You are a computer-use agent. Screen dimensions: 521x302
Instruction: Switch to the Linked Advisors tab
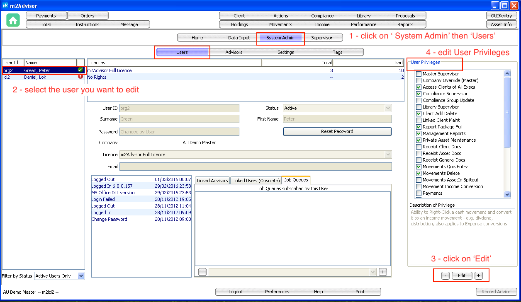(x=212, y=181)
